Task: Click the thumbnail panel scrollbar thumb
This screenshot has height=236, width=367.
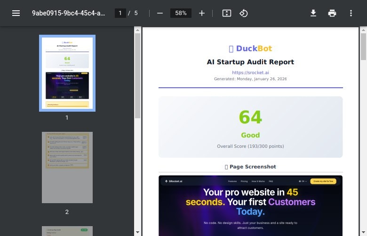Action: (x=137, y=76)
